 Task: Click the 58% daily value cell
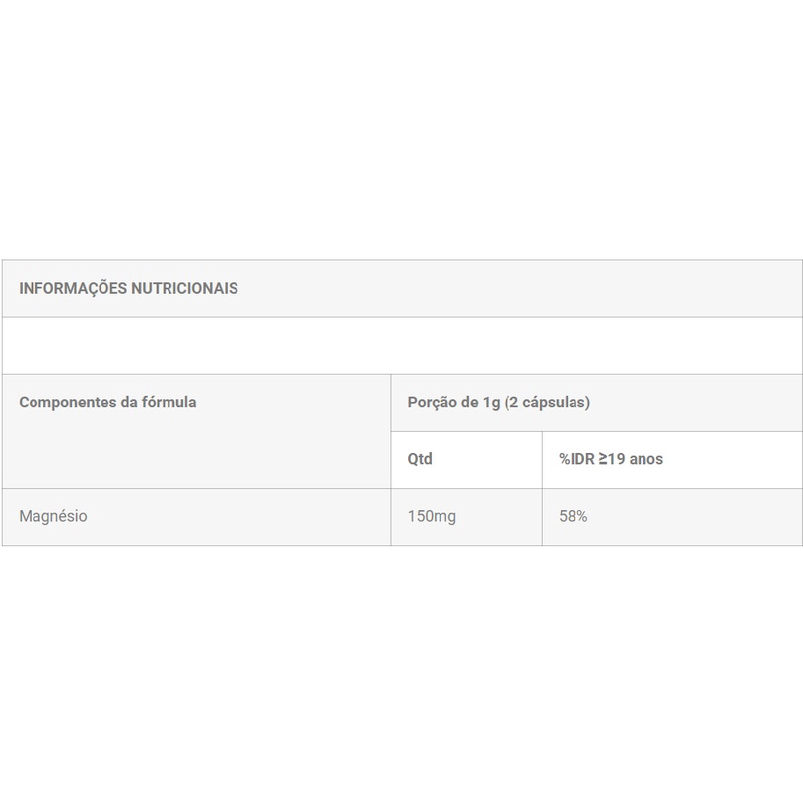tap(573, 516)
